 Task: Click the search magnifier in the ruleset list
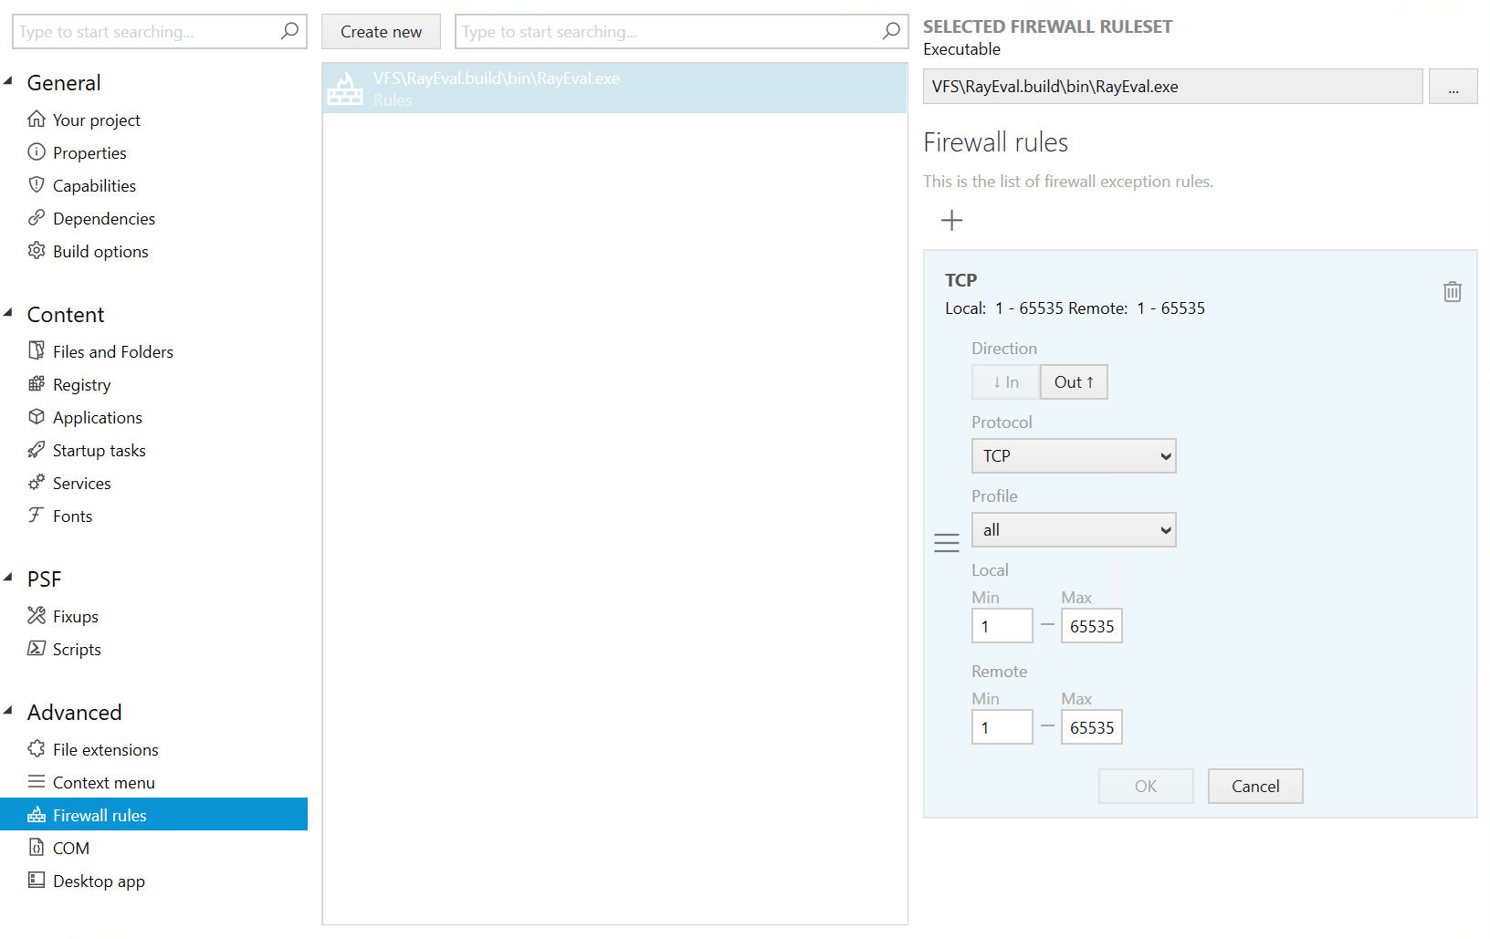tap(889, 31)
